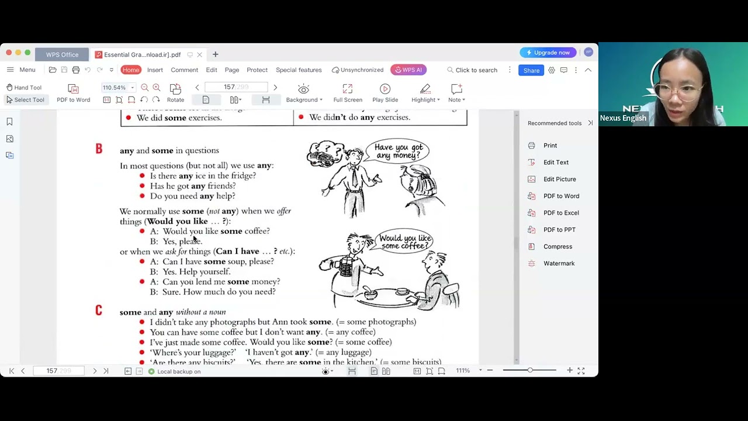Open WPS AI assistant
Image resolution: width=748 pixels, height=421 pixels.
[408, 70]
